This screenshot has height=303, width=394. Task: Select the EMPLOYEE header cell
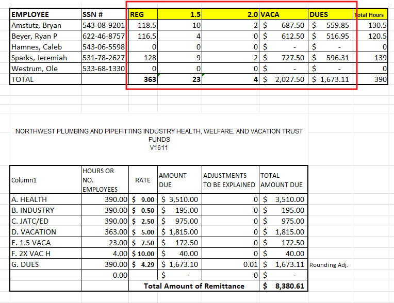tap(45, 14)
